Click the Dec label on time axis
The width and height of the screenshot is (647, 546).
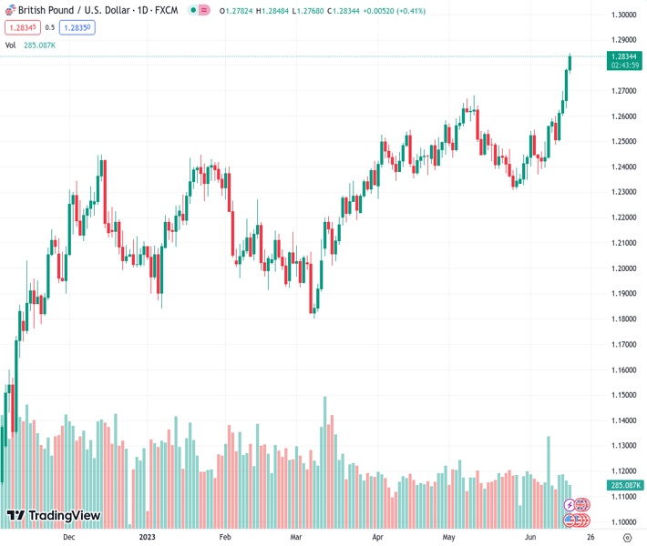pos(69,538)
